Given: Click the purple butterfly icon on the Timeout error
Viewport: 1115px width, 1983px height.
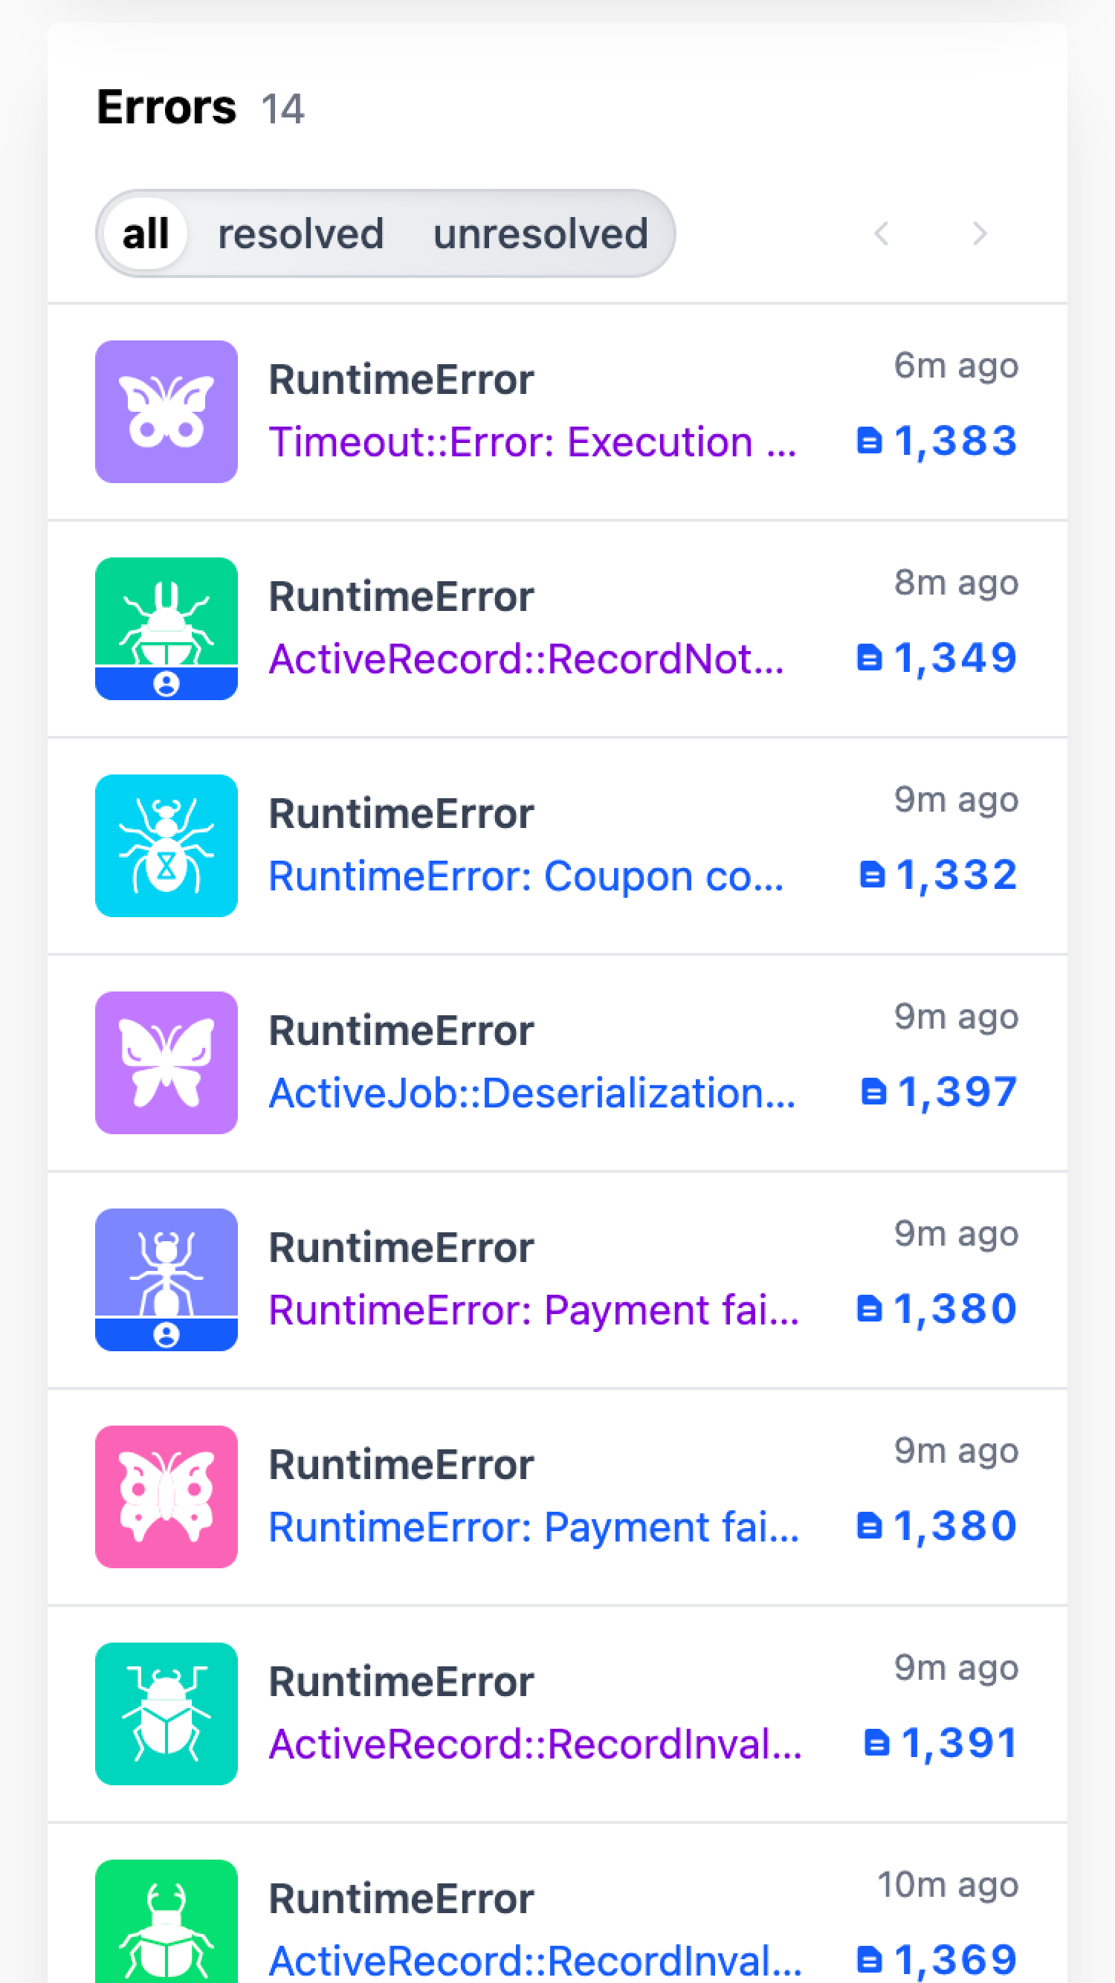Looking at the screenshot, I should point(166,410).
